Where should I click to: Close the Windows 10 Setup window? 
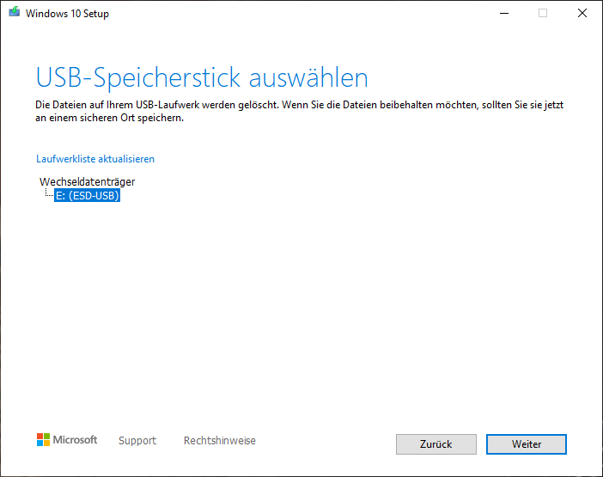[x=582, y=14]
